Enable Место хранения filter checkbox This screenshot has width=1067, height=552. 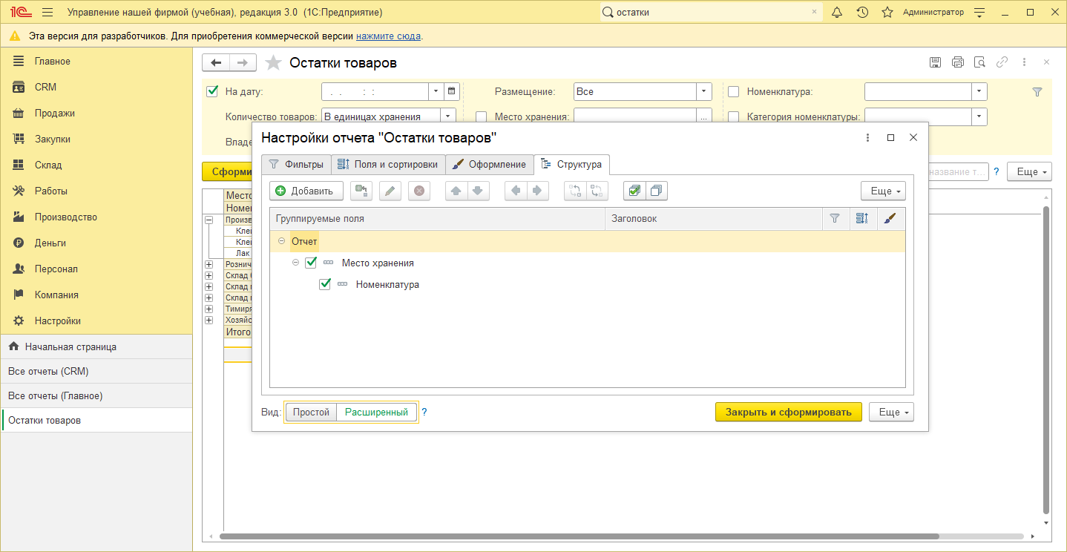tap(481, 117)
